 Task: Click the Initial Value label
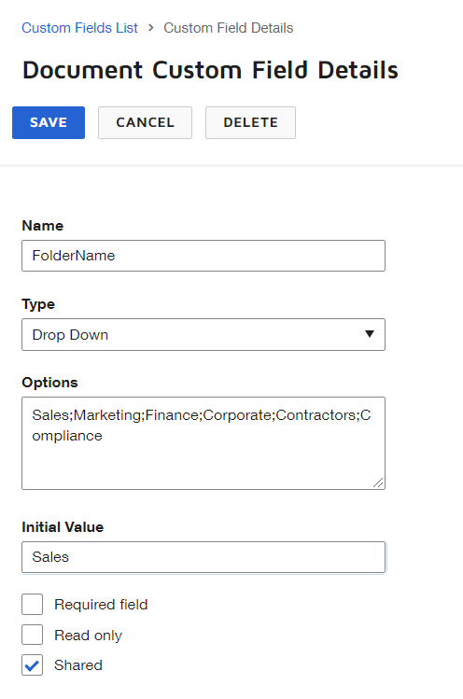coord(63,527)
